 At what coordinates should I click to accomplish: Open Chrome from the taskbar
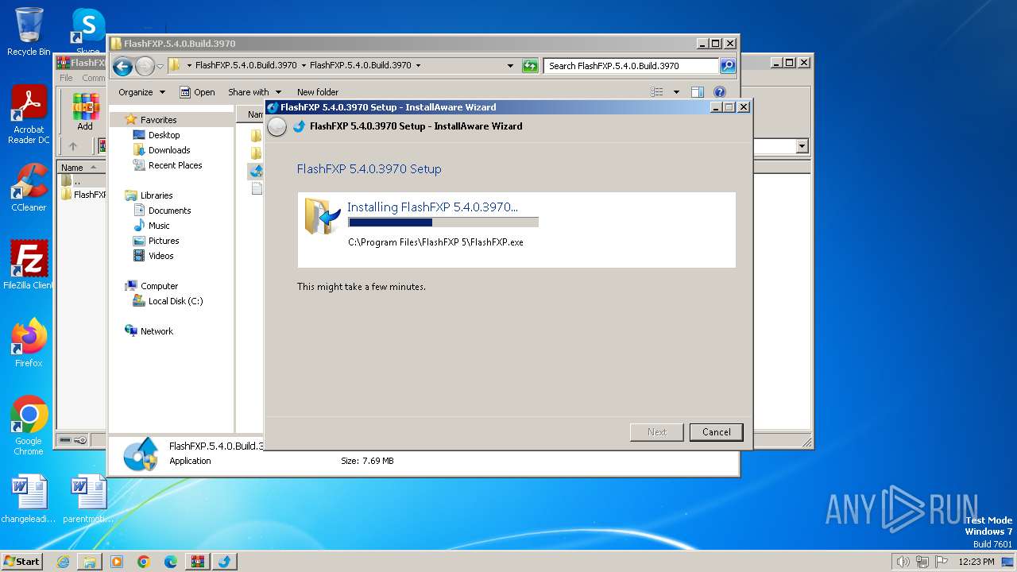[x=144, y=562]
